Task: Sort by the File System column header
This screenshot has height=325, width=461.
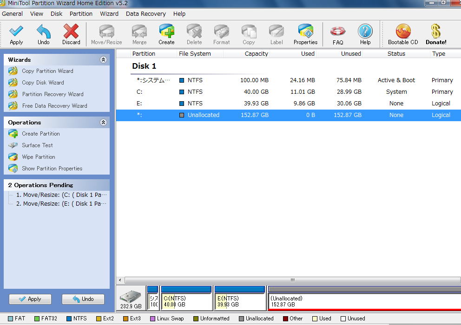Action: coord(200,54)
